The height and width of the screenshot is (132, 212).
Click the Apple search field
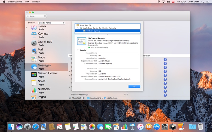[36, 16]
